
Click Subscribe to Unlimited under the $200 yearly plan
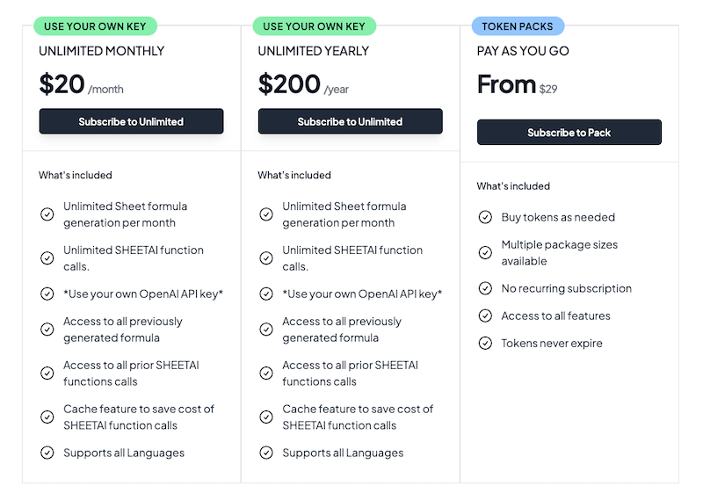click(x=350, y=121)
